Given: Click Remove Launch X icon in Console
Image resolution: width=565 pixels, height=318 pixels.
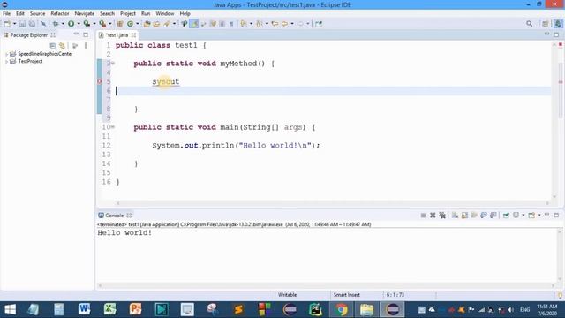Looking at the screenshot, I should coord(433,216).
